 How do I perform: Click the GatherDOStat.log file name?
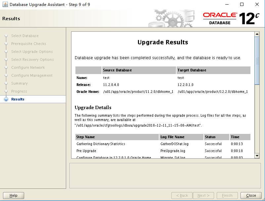174,144
